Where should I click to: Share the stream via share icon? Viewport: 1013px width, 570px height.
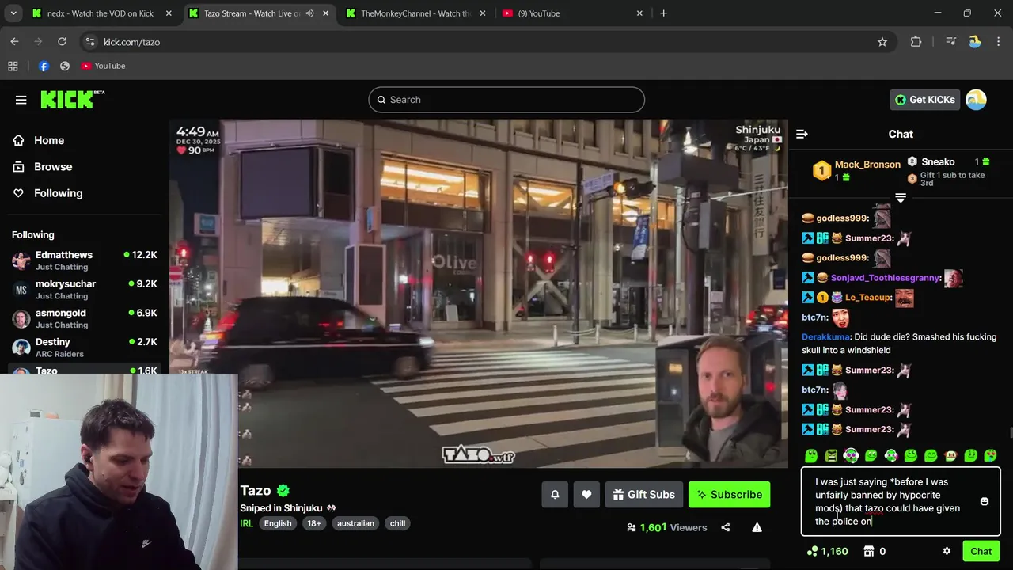tap(726, 527)
